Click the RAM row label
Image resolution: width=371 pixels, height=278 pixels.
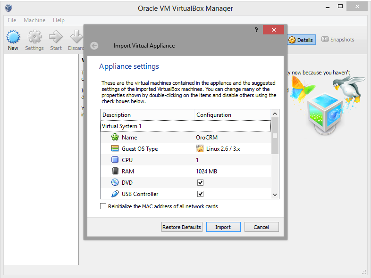click(128, 172)
